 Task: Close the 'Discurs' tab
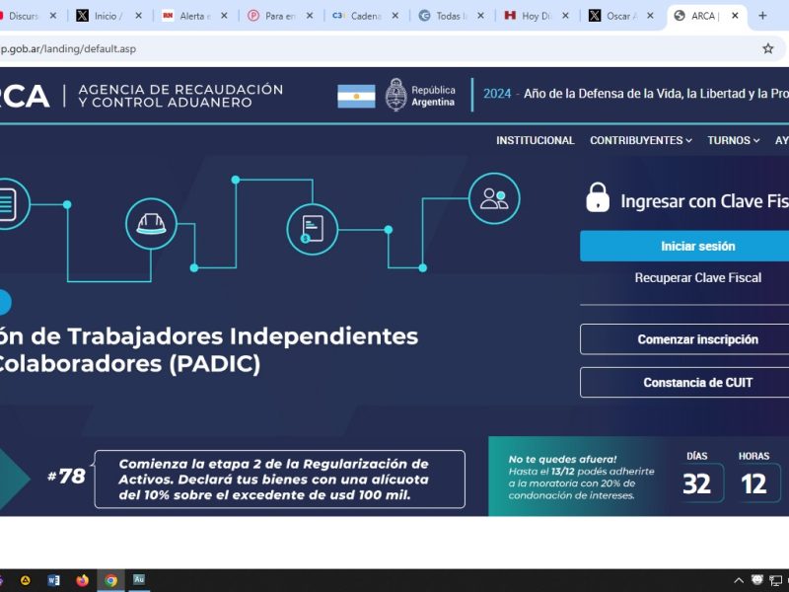[x=53, y=16]
